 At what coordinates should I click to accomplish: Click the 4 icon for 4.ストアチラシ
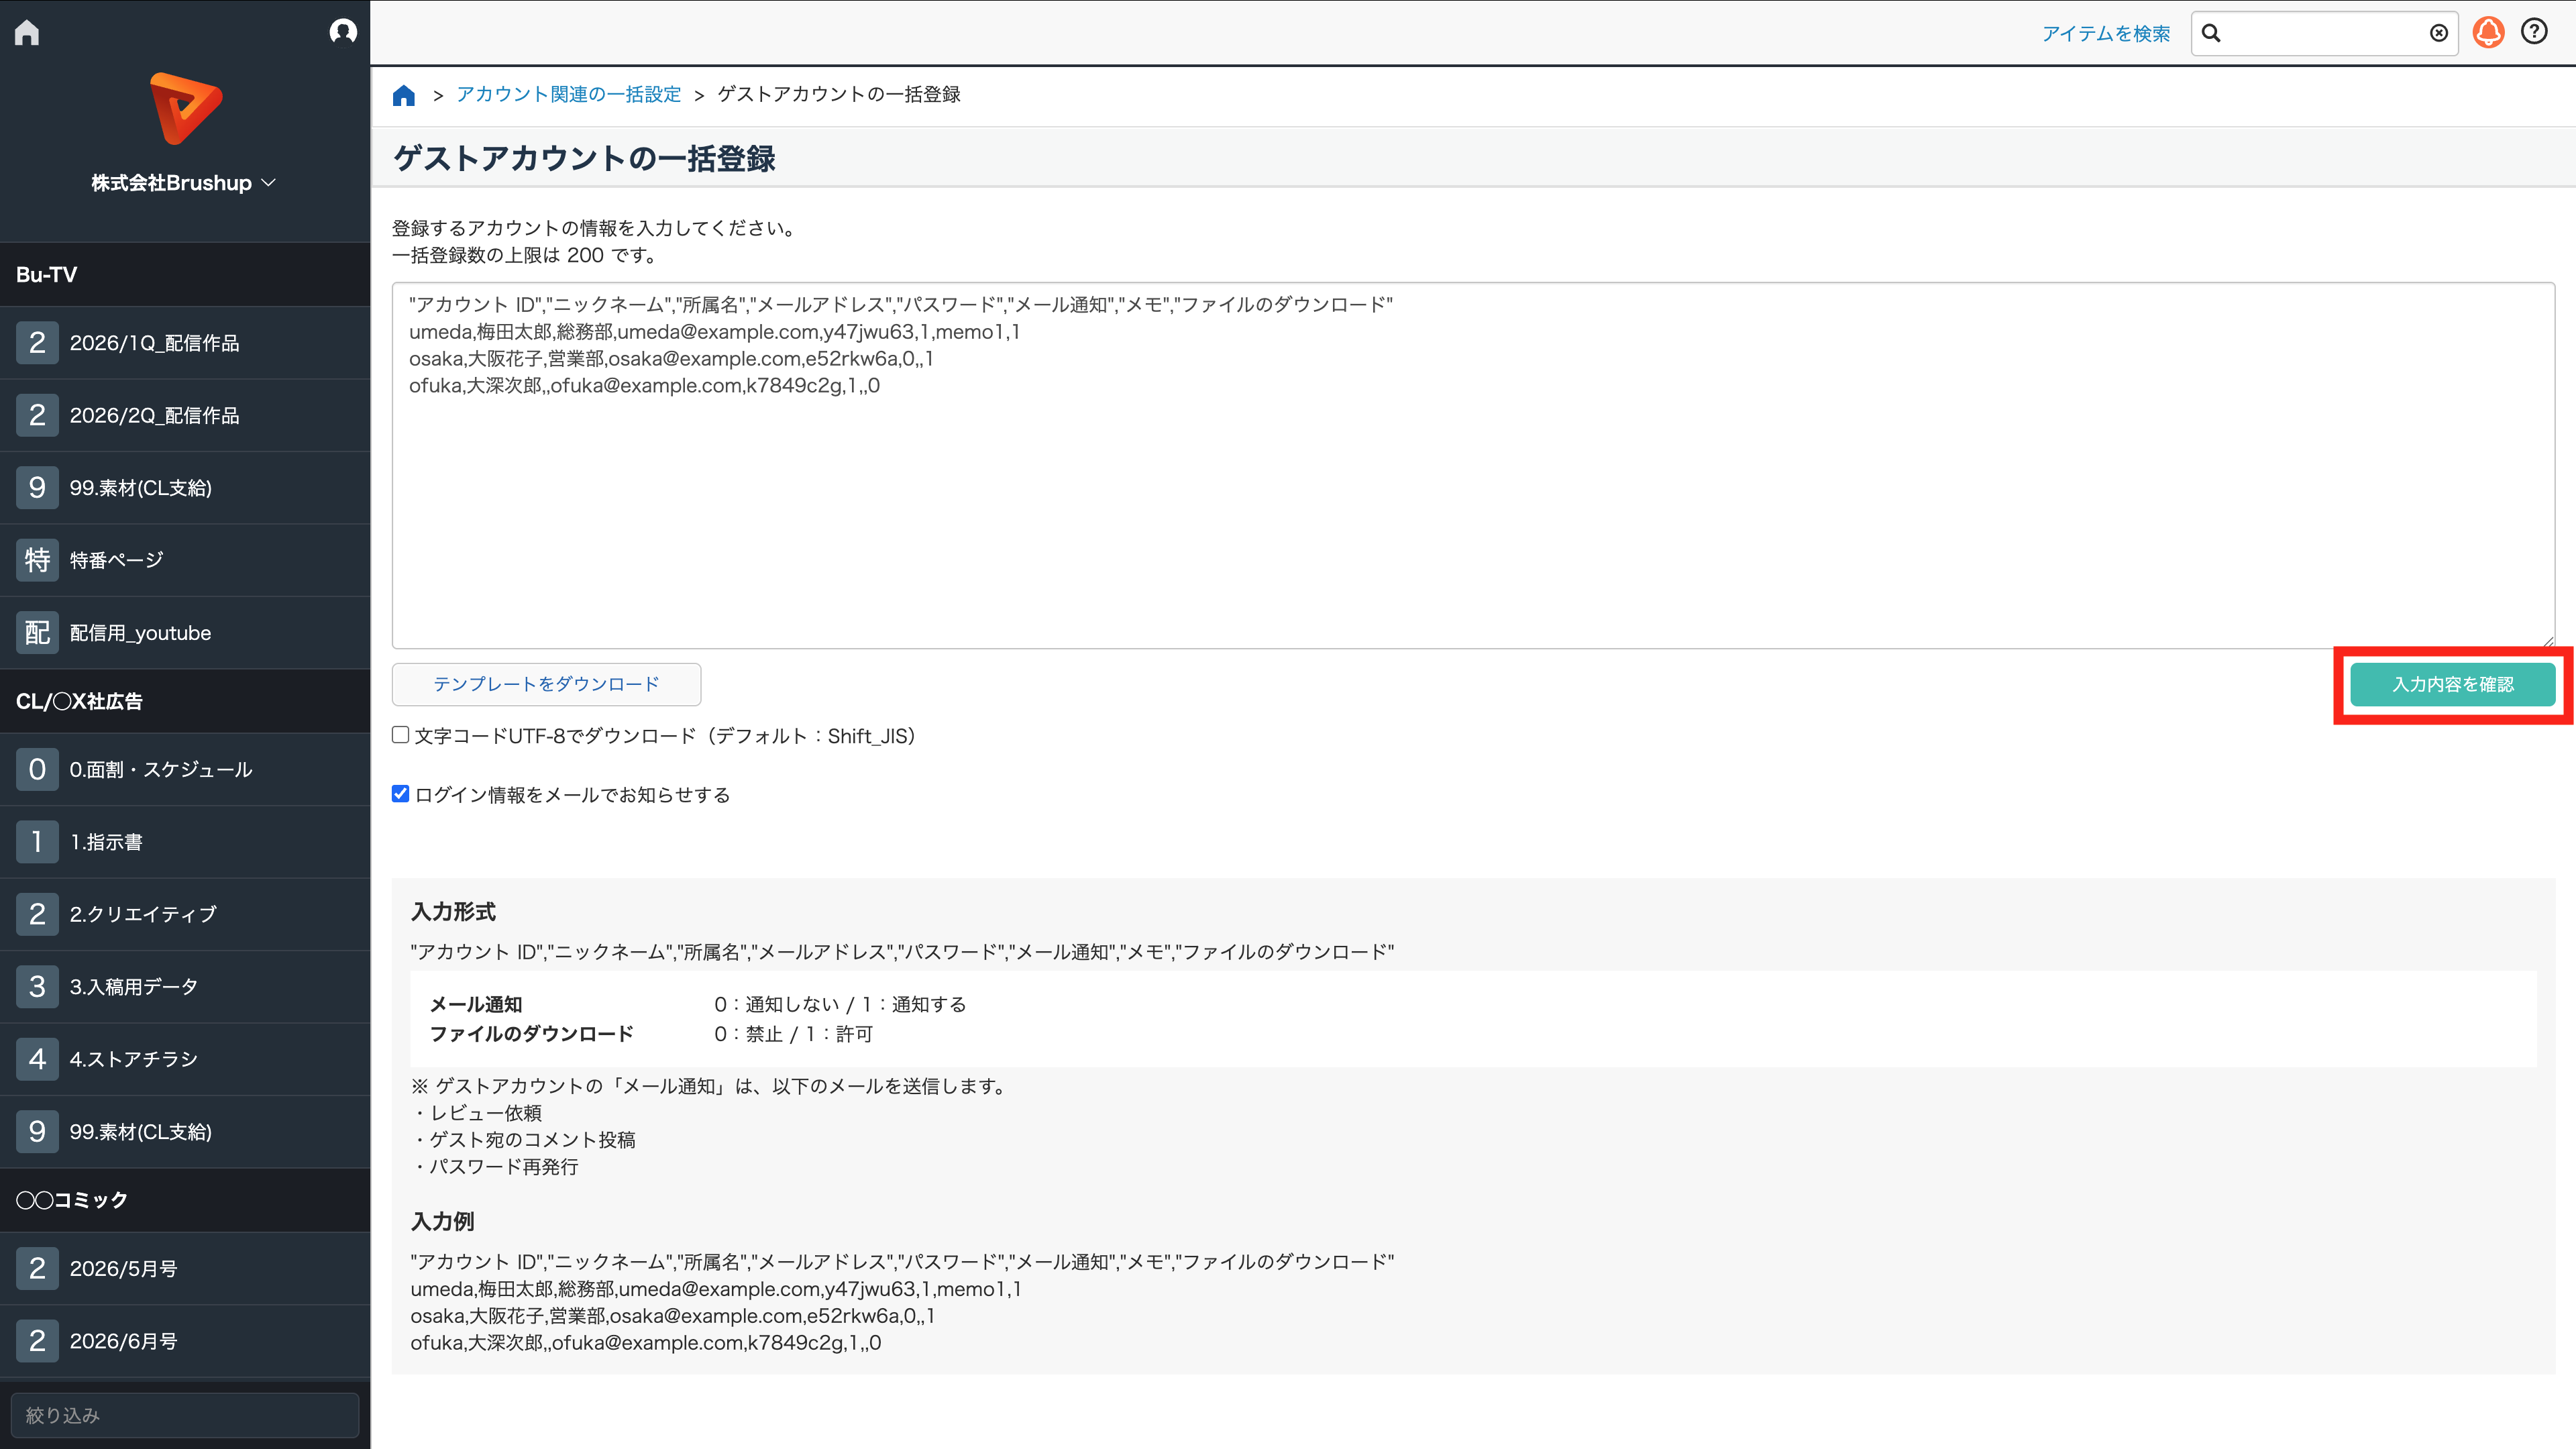click(37, 1059)
